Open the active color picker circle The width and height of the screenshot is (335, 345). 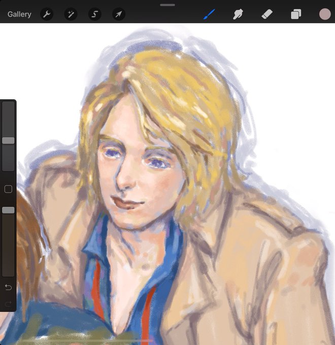[325, 14]
